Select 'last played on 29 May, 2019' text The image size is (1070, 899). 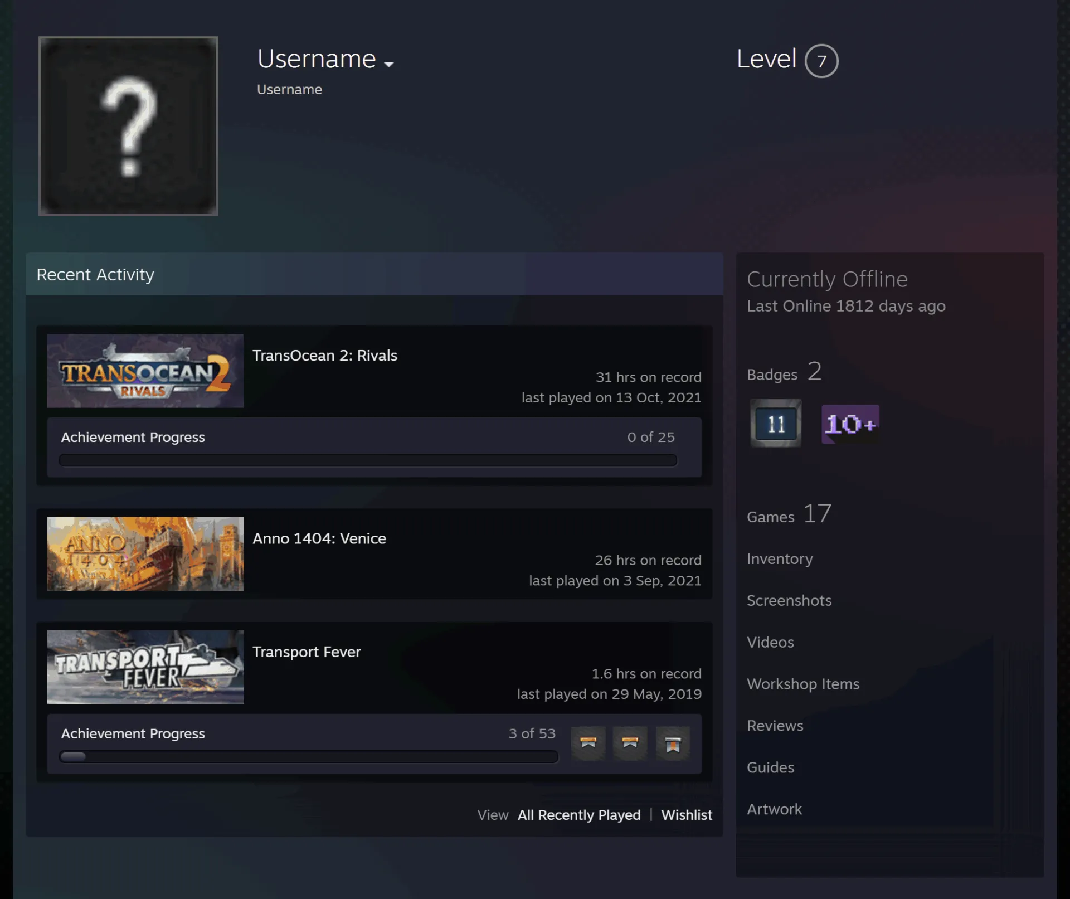click(x=609, y=694)
